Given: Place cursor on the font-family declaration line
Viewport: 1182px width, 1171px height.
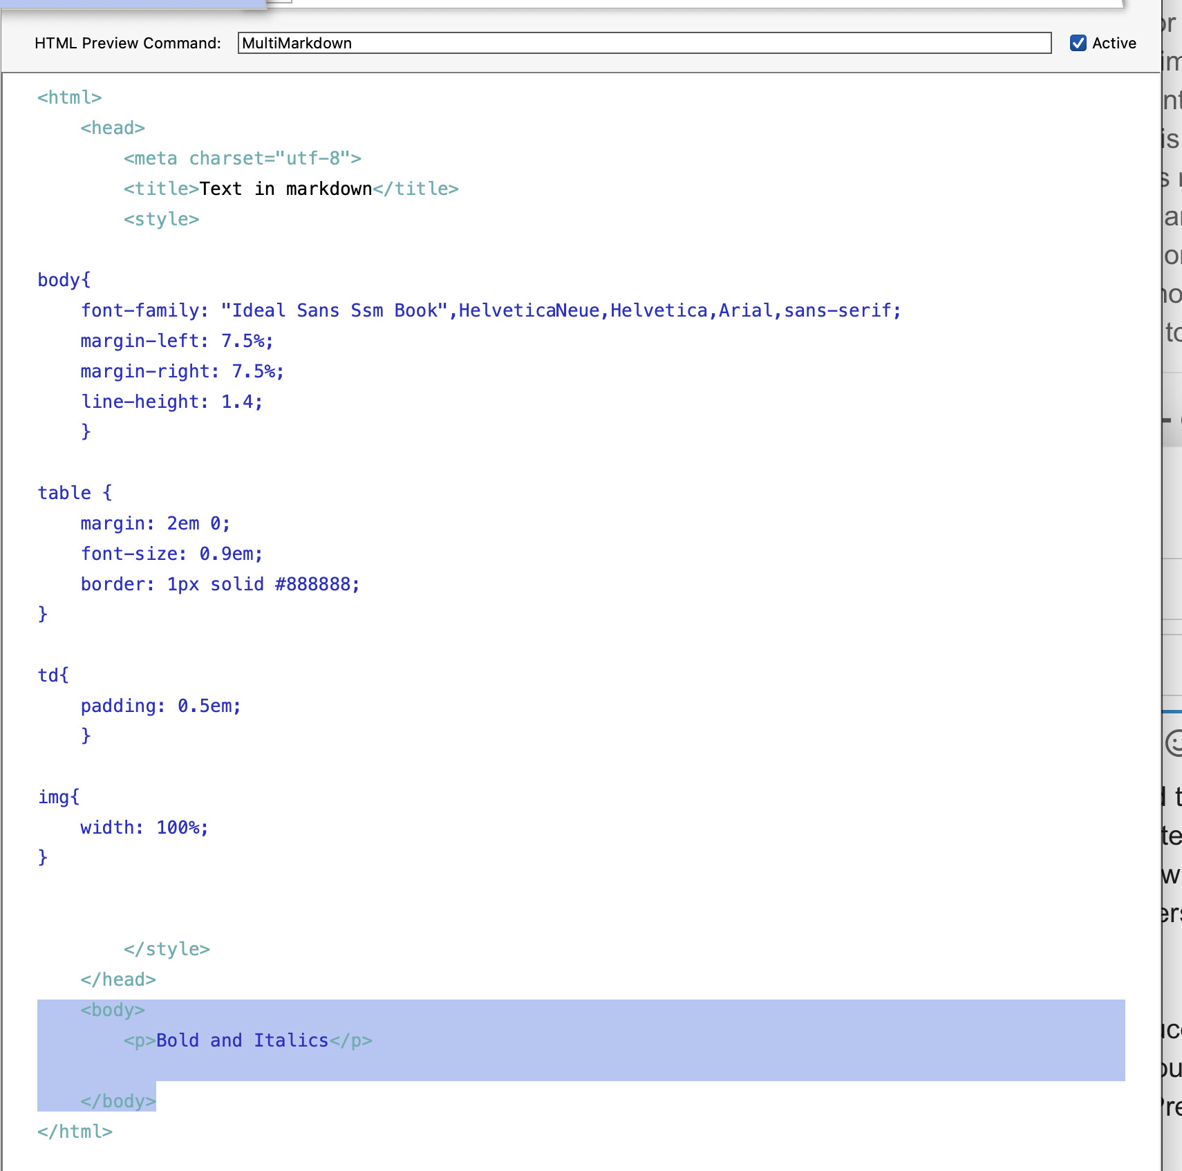Looking at the screenshot, I should tap(491, 310).
